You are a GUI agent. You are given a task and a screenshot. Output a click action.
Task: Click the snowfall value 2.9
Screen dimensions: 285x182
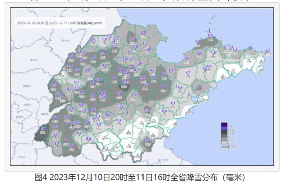pyautogui.click(x=144, y=32)
